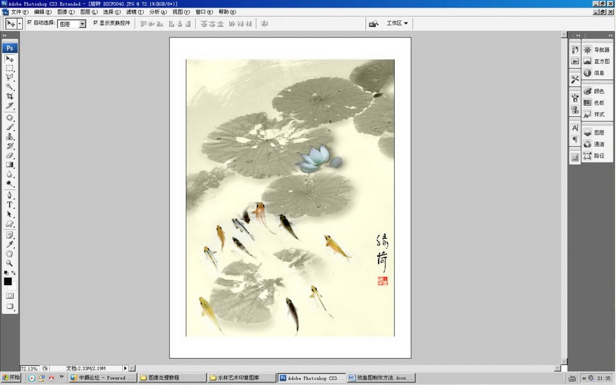Select the Dodge tool
The height and width of the screenshot is (385, 616).
coord(10,183)
